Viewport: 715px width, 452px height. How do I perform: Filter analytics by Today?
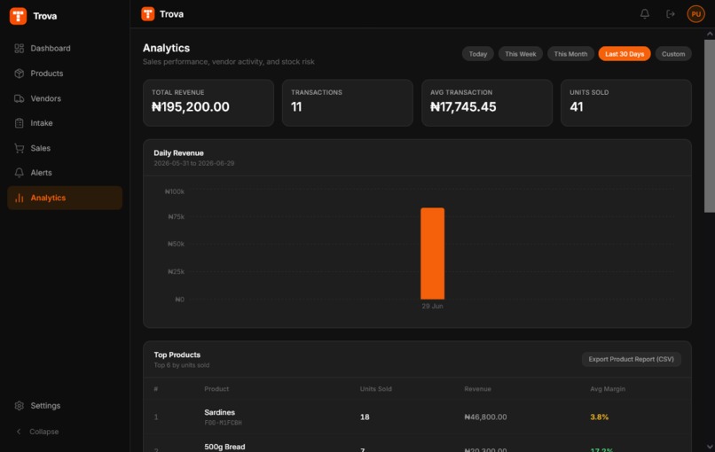click(478, 54)
